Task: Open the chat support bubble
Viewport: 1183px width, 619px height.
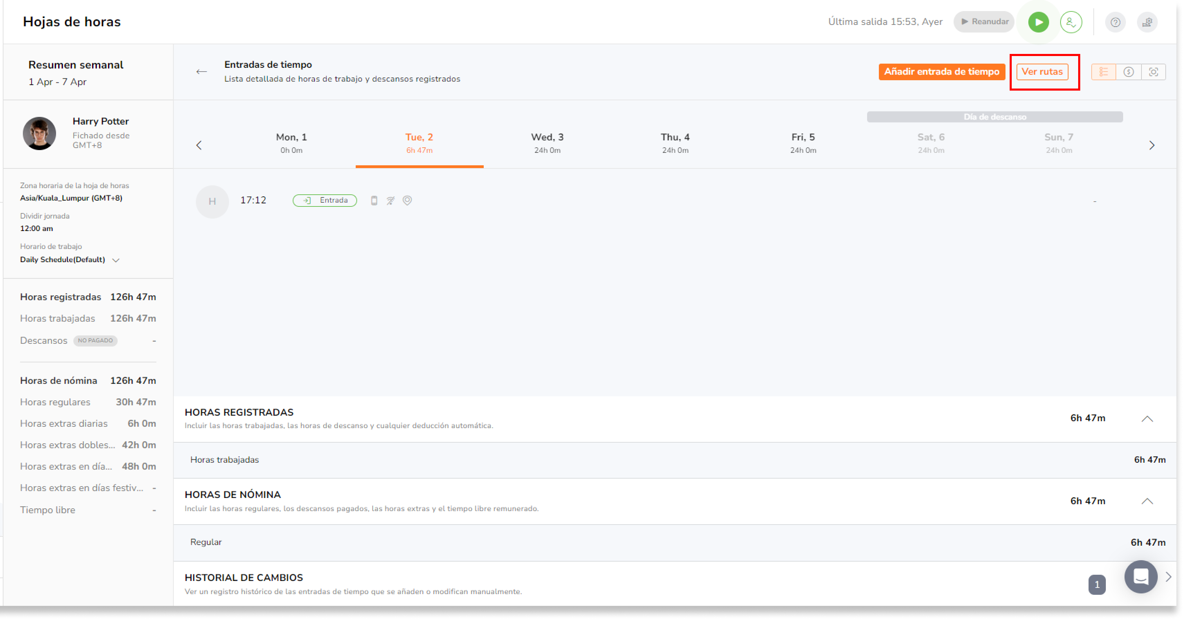Action: click(x=1141, y=577)
